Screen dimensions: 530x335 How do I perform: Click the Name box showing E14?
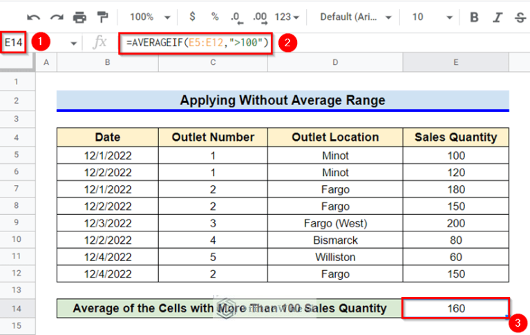coord(13,43)
